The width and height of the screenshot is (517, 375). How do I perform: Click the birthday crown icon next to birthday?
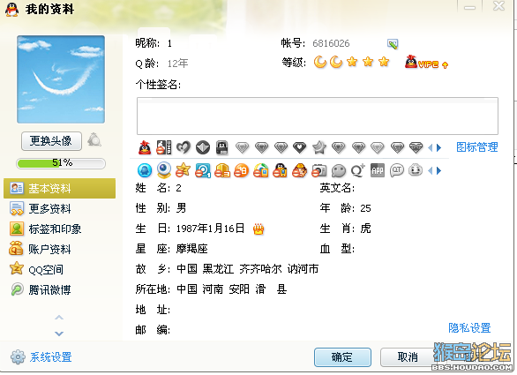(x=258, y=229)
